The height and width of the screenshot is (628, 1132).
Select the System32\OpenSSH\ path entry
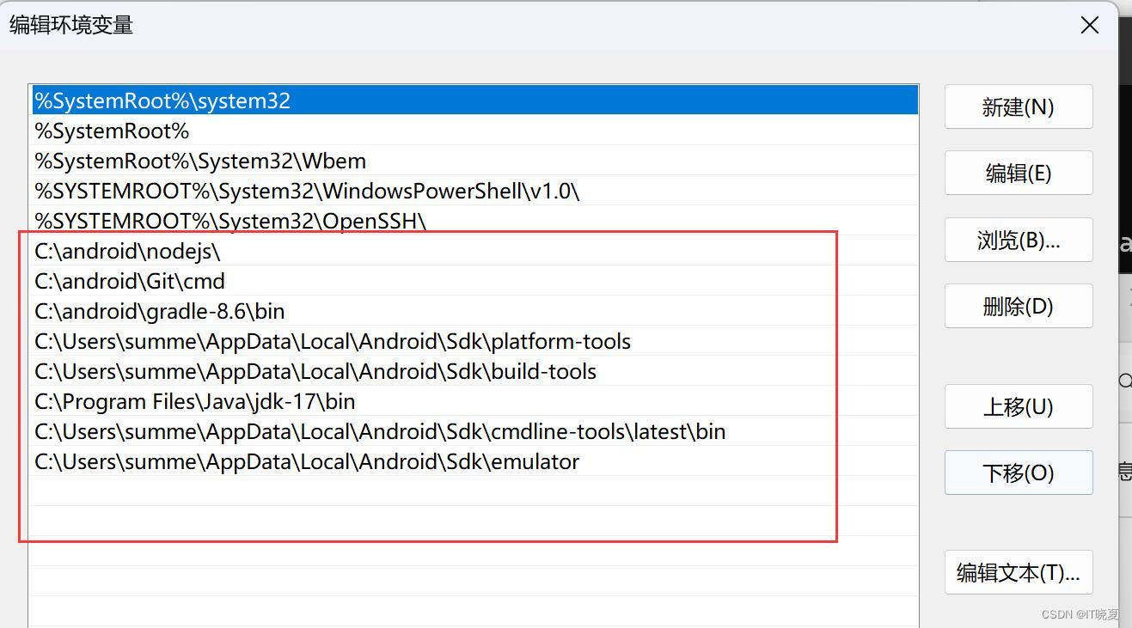(x=474, y=221)
